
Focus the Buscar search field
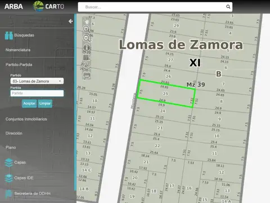[155, 7]
